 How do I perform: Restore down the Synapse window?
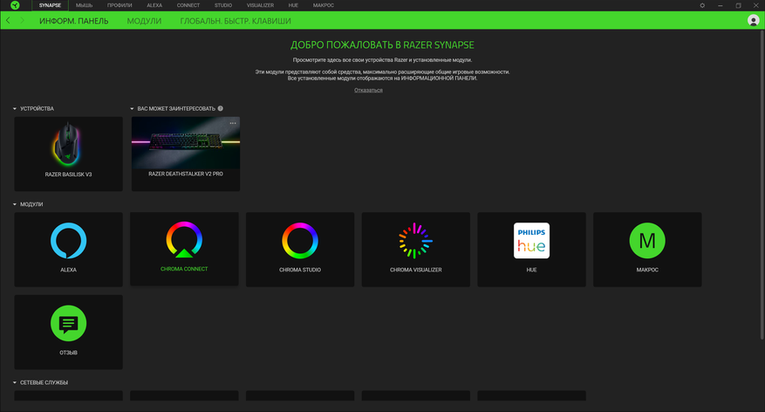(738, 5)
